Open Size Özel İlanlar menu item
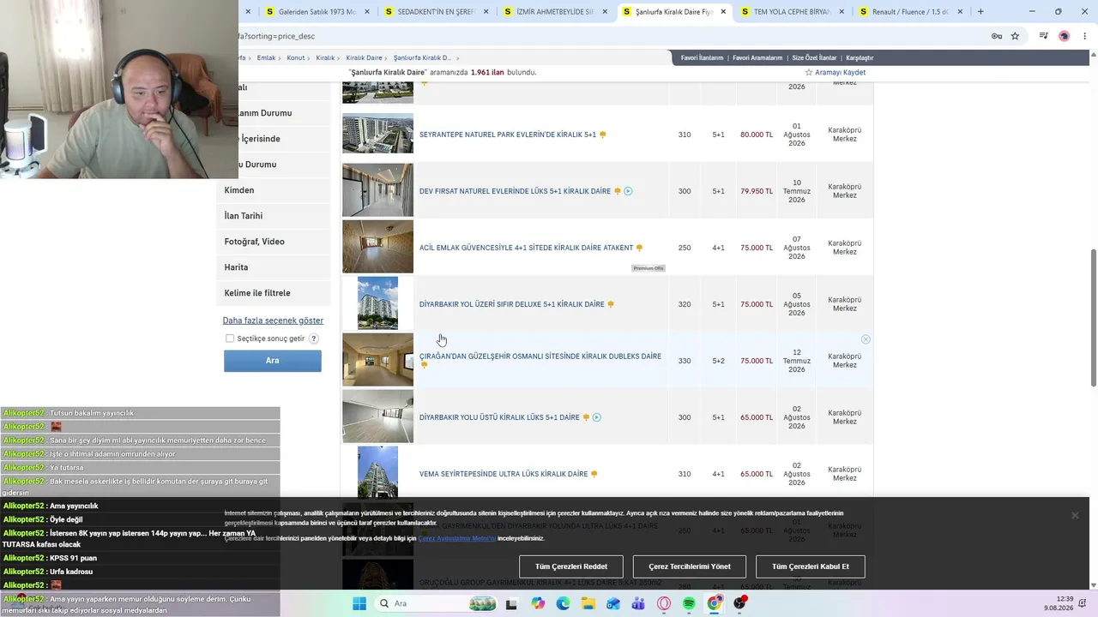This screenshot has height=617, width=1098. [814, 58]
